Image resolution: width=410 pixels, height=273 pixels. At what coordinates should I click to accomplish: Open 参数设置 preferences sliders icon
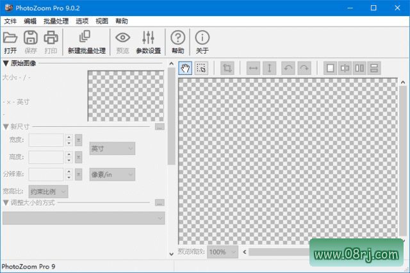click(148, 42)
